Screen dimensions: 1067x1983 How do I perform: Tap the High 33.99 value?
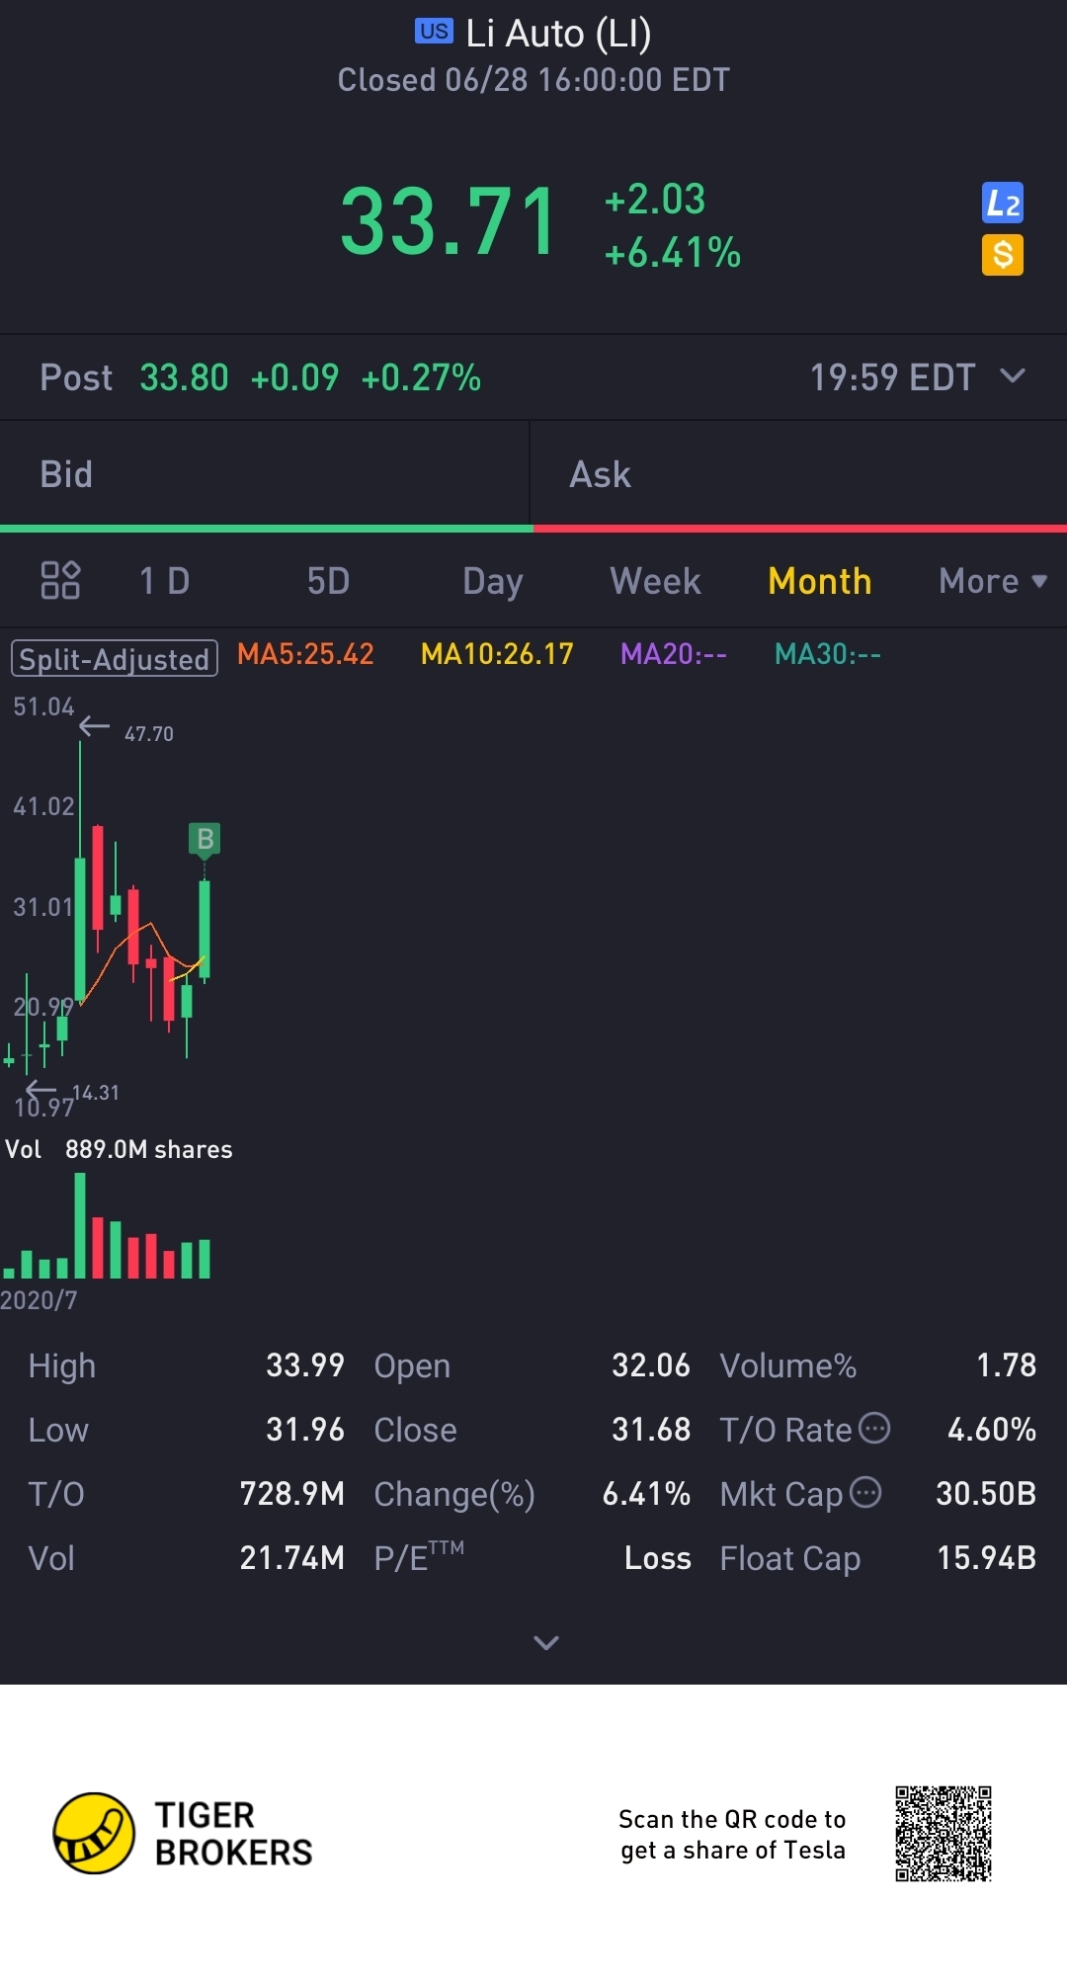tap(305, 1365)
